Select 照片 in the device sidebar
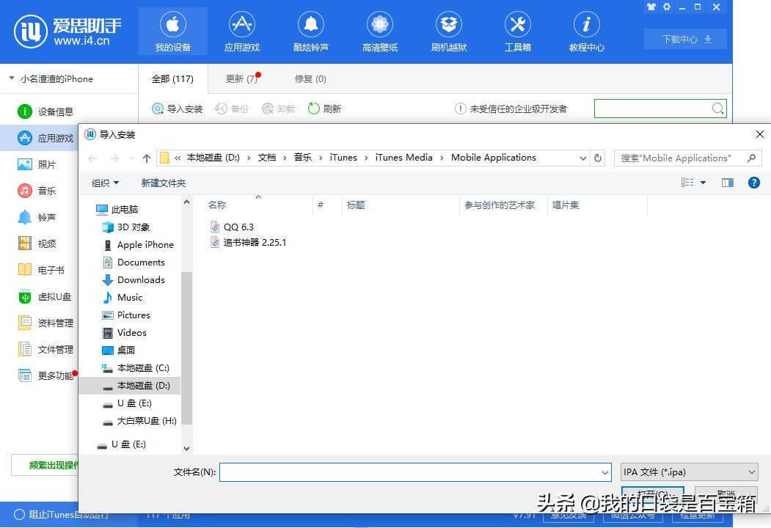Screen dimensions: 771x528 click(x=45, y=164)
